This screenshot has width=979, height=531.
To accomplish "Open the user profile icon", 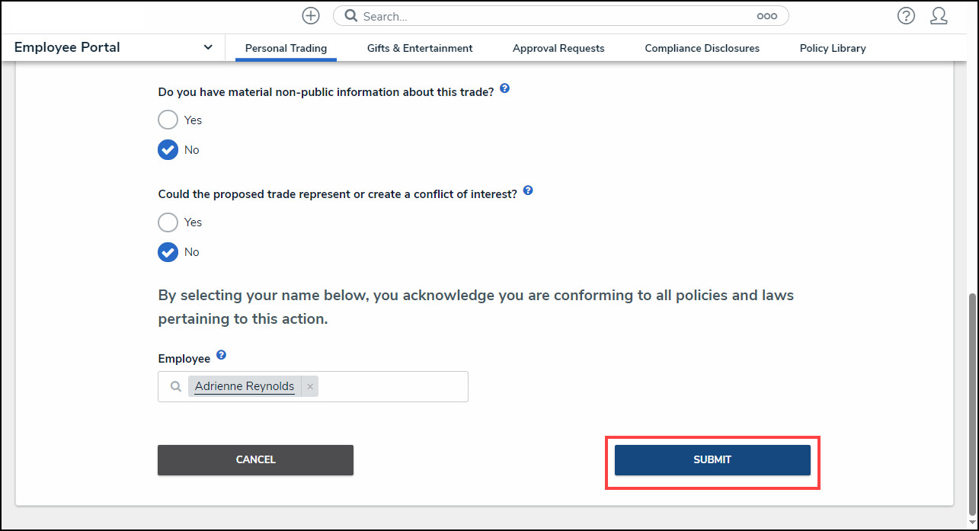I will [x=939, y=15].
